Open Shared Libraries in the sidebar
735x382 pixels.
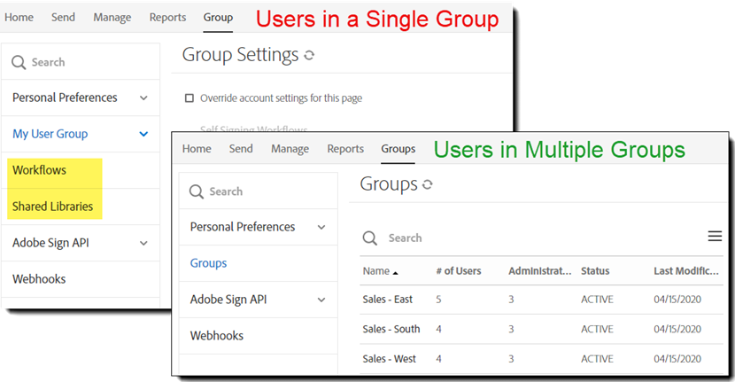coord(52,207)
